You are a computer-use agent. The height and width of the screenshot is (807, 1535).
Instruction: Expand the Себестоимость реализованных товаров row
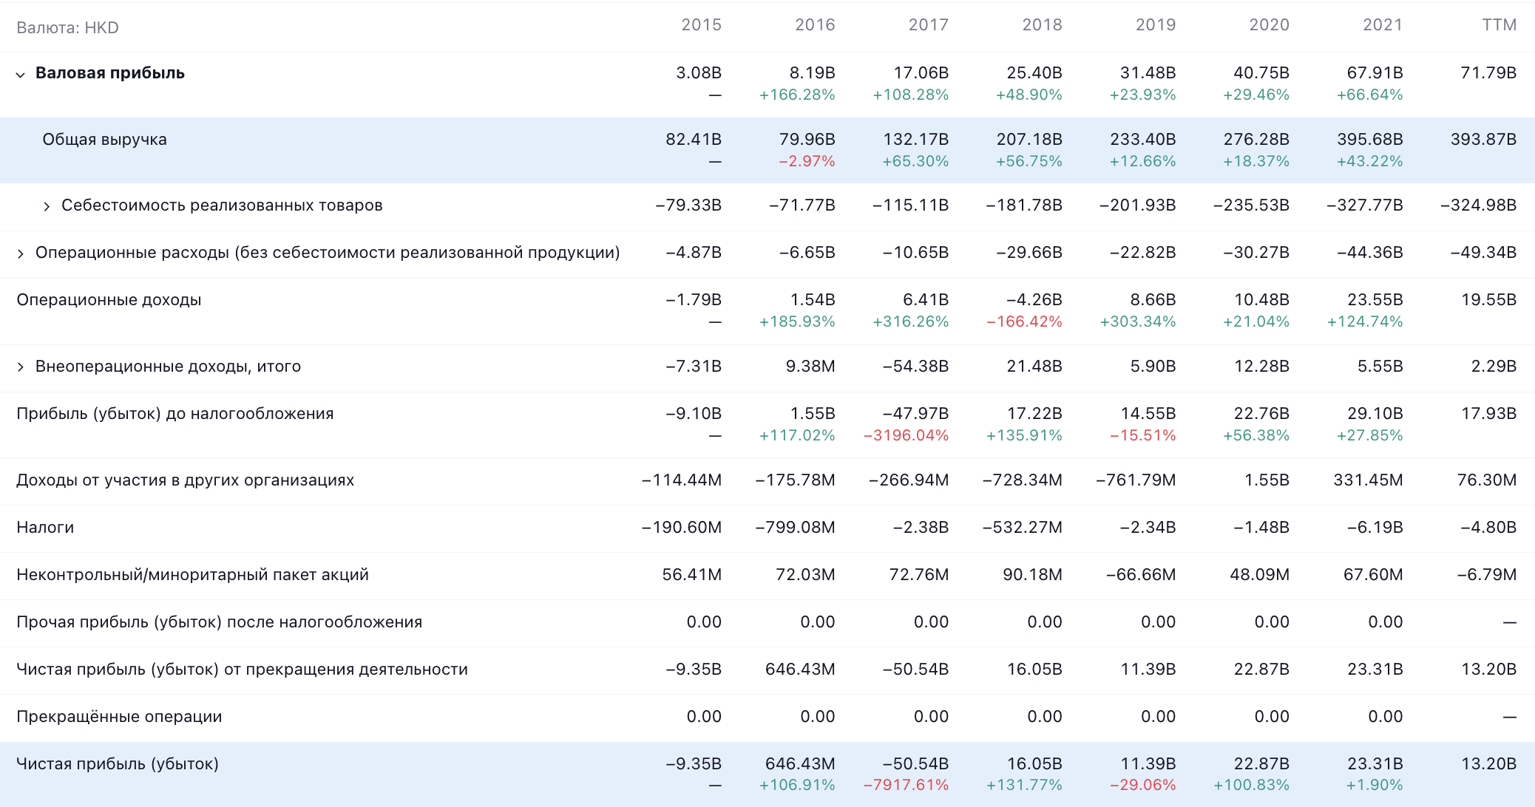pyautogui.click(x=47, y=206)
